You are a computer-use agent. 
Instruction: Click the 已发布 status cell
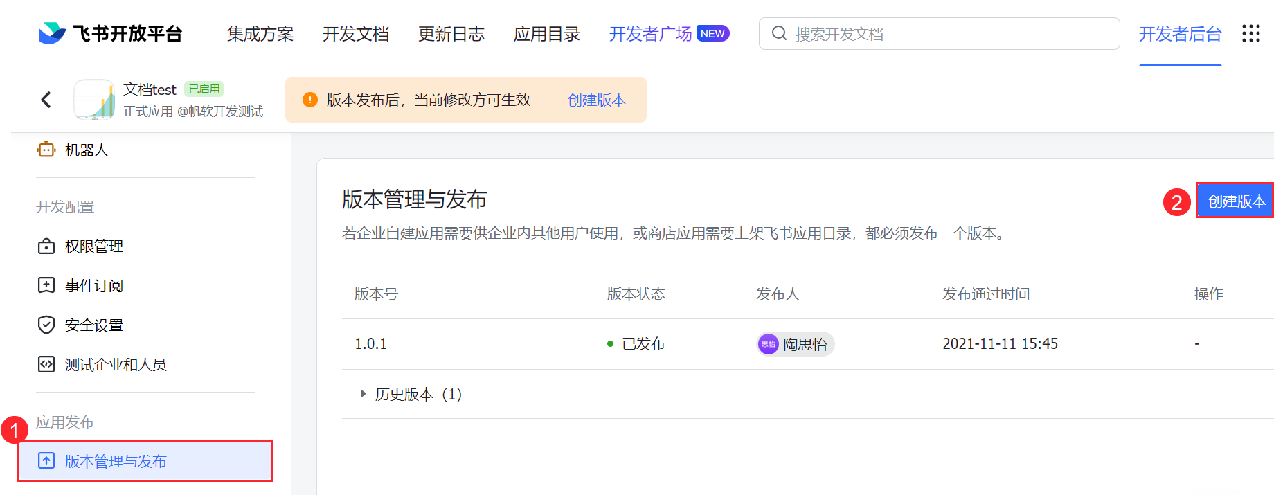pos(636,344)
